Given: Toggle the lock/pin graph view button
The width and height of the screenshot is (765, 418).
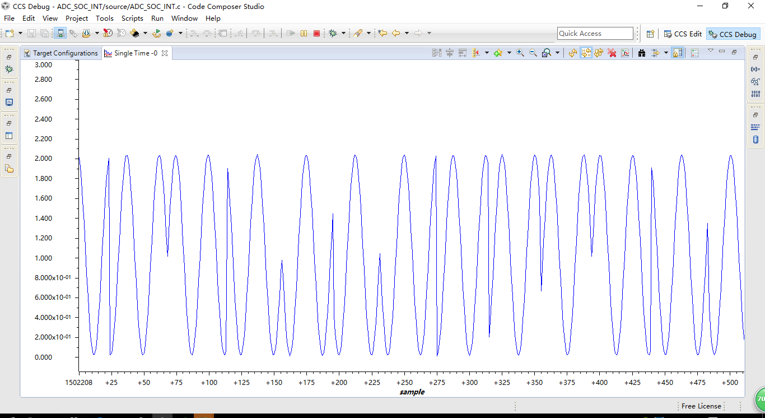Looking at the screenshot, I should coord(677,53).
